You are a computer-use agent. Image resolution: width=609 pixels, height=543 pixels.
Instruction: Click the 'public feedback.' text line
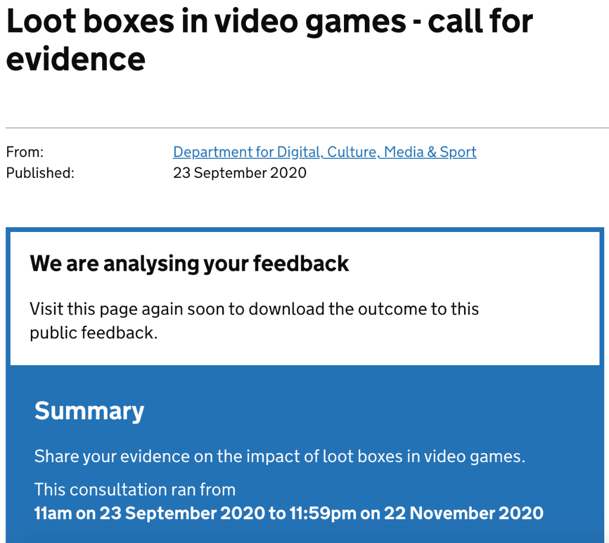point(93,332)
